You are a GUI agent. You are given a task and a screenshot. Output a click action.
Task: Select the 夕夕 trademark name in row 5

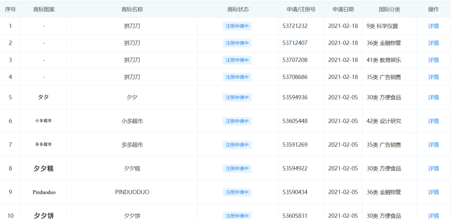point(132,97)
